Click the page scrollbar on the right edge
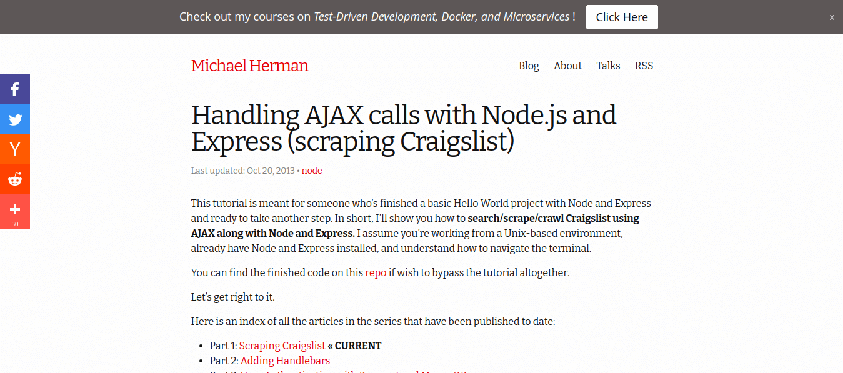This screenshot has height=373, width=843. (x=840, y=187)
